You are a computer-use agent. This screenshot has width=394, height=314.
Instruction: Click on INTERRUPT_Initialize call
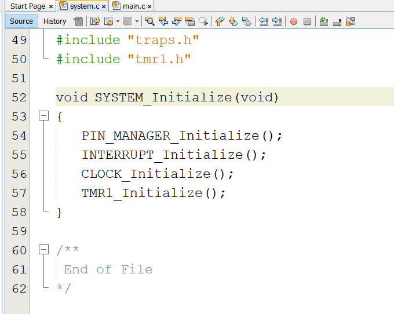tap(162, 155)
